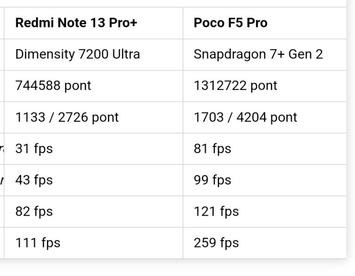Click the Dimensity 7200 Ultra cell
The image size is (355, 276).
(94, 54)
